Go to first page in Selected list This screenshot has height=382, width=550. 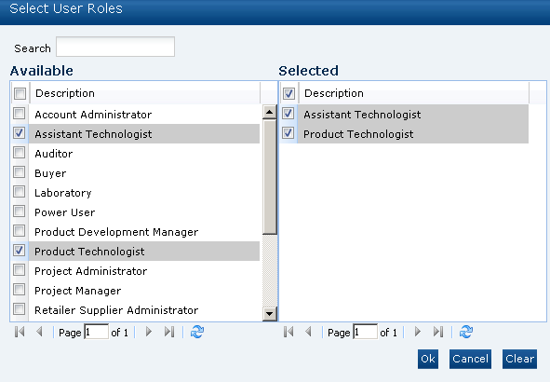point(288,332)
